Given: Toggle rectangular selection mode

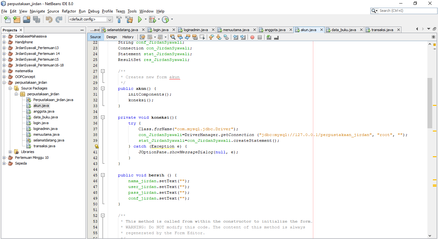Looking at the screenshot, I should 202,37.
